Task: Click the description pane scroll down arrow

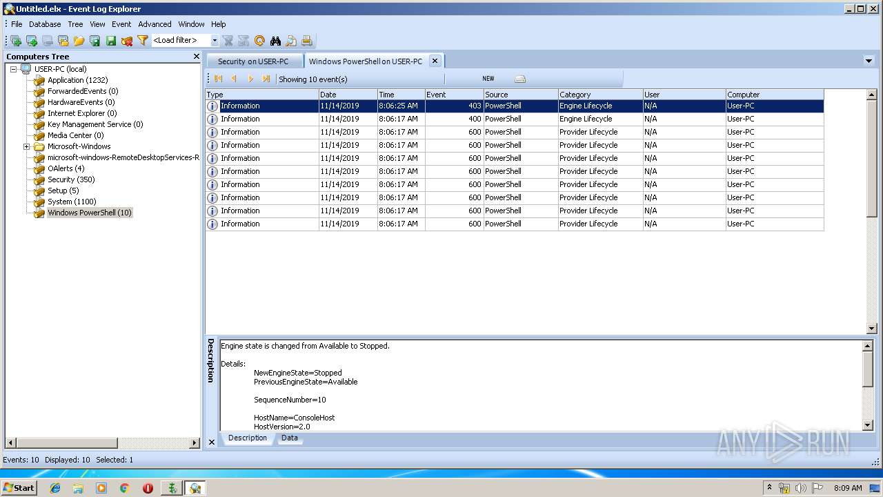Action: 868,426
